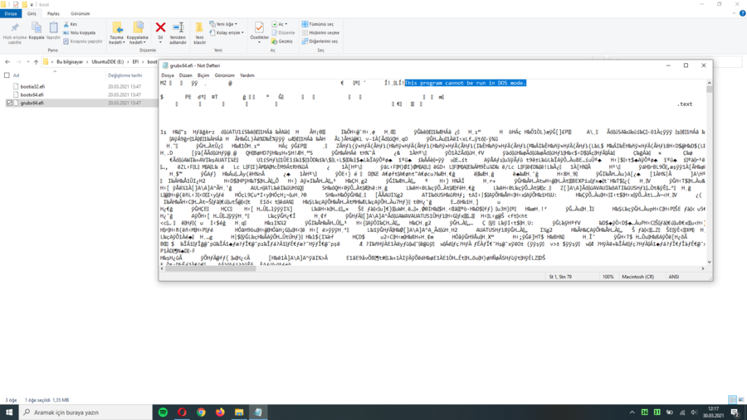Viewport: 747px width, 420px height.
Task: Click Yolu kopyala in ribbon
Action: (x=79, y=33)
